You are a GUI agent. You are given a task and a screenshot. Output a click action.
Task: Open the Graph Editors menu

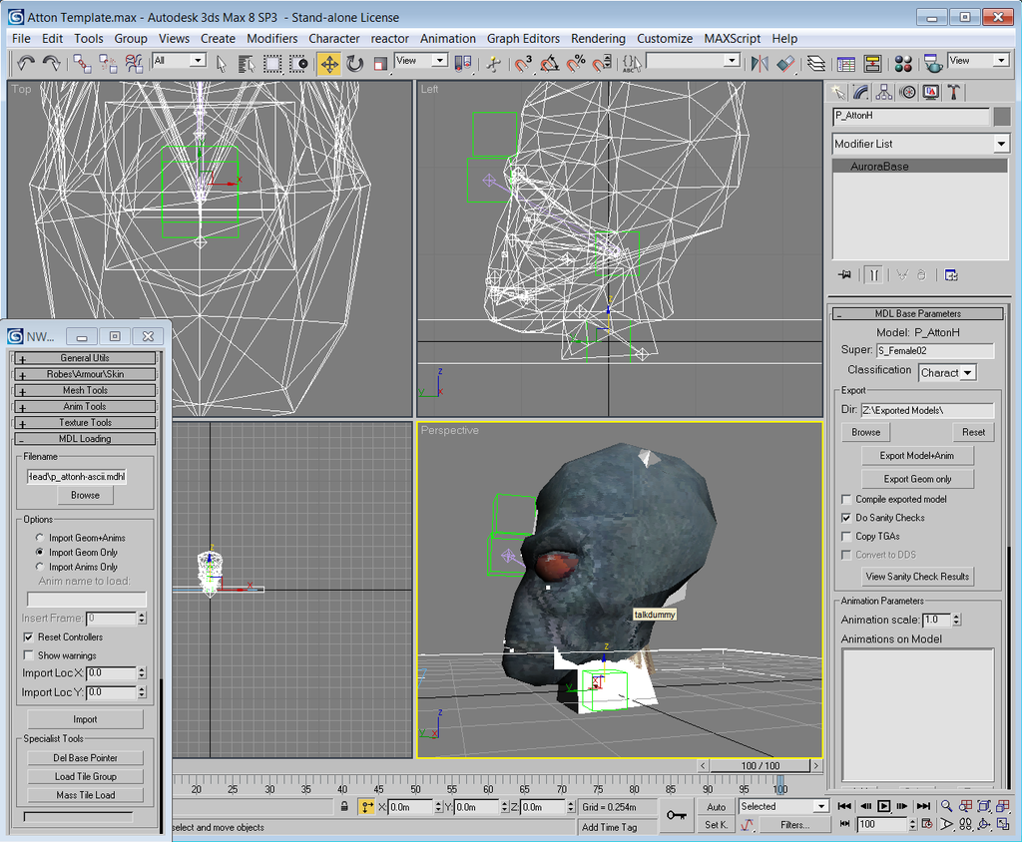pyautogui.click(x=523, y=39)
